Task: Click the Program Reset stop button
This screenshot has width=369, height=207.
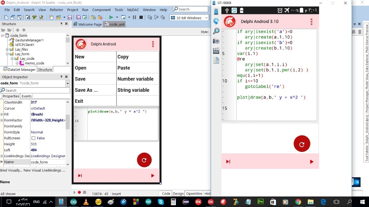Action: point(141,18)
